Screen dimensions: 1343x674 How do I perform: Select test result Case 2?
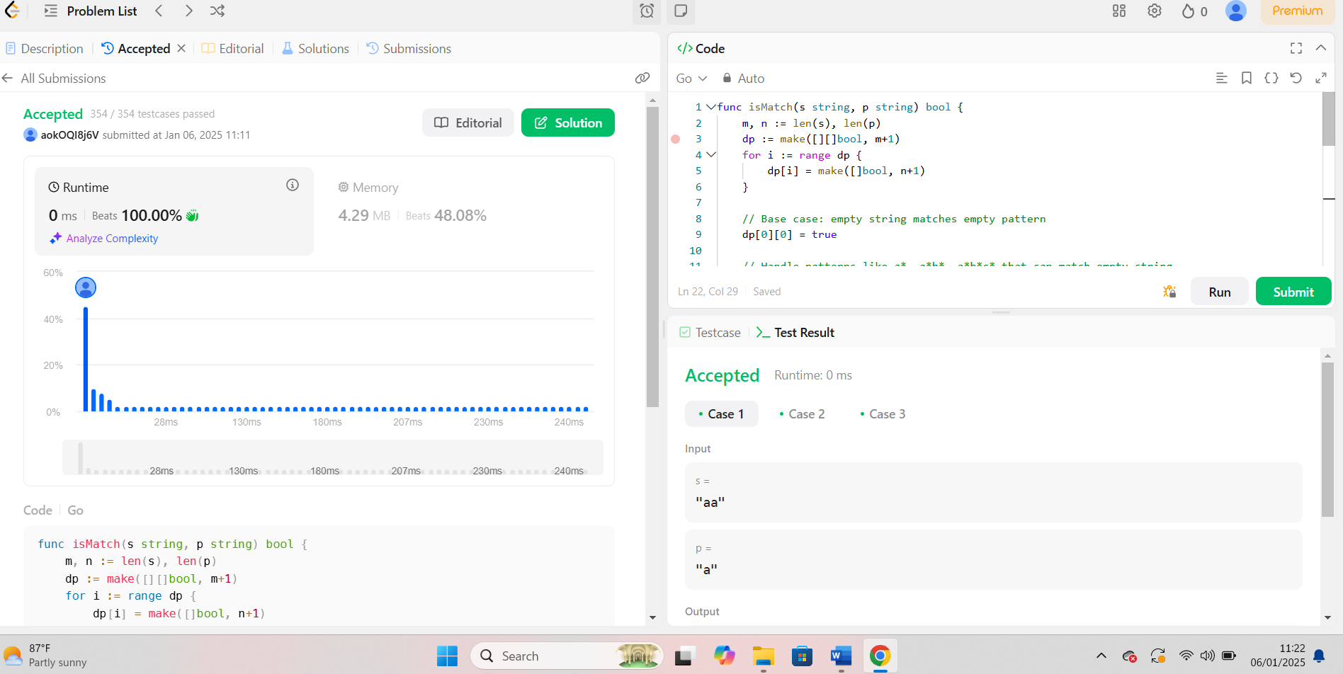tap(802, 414)
